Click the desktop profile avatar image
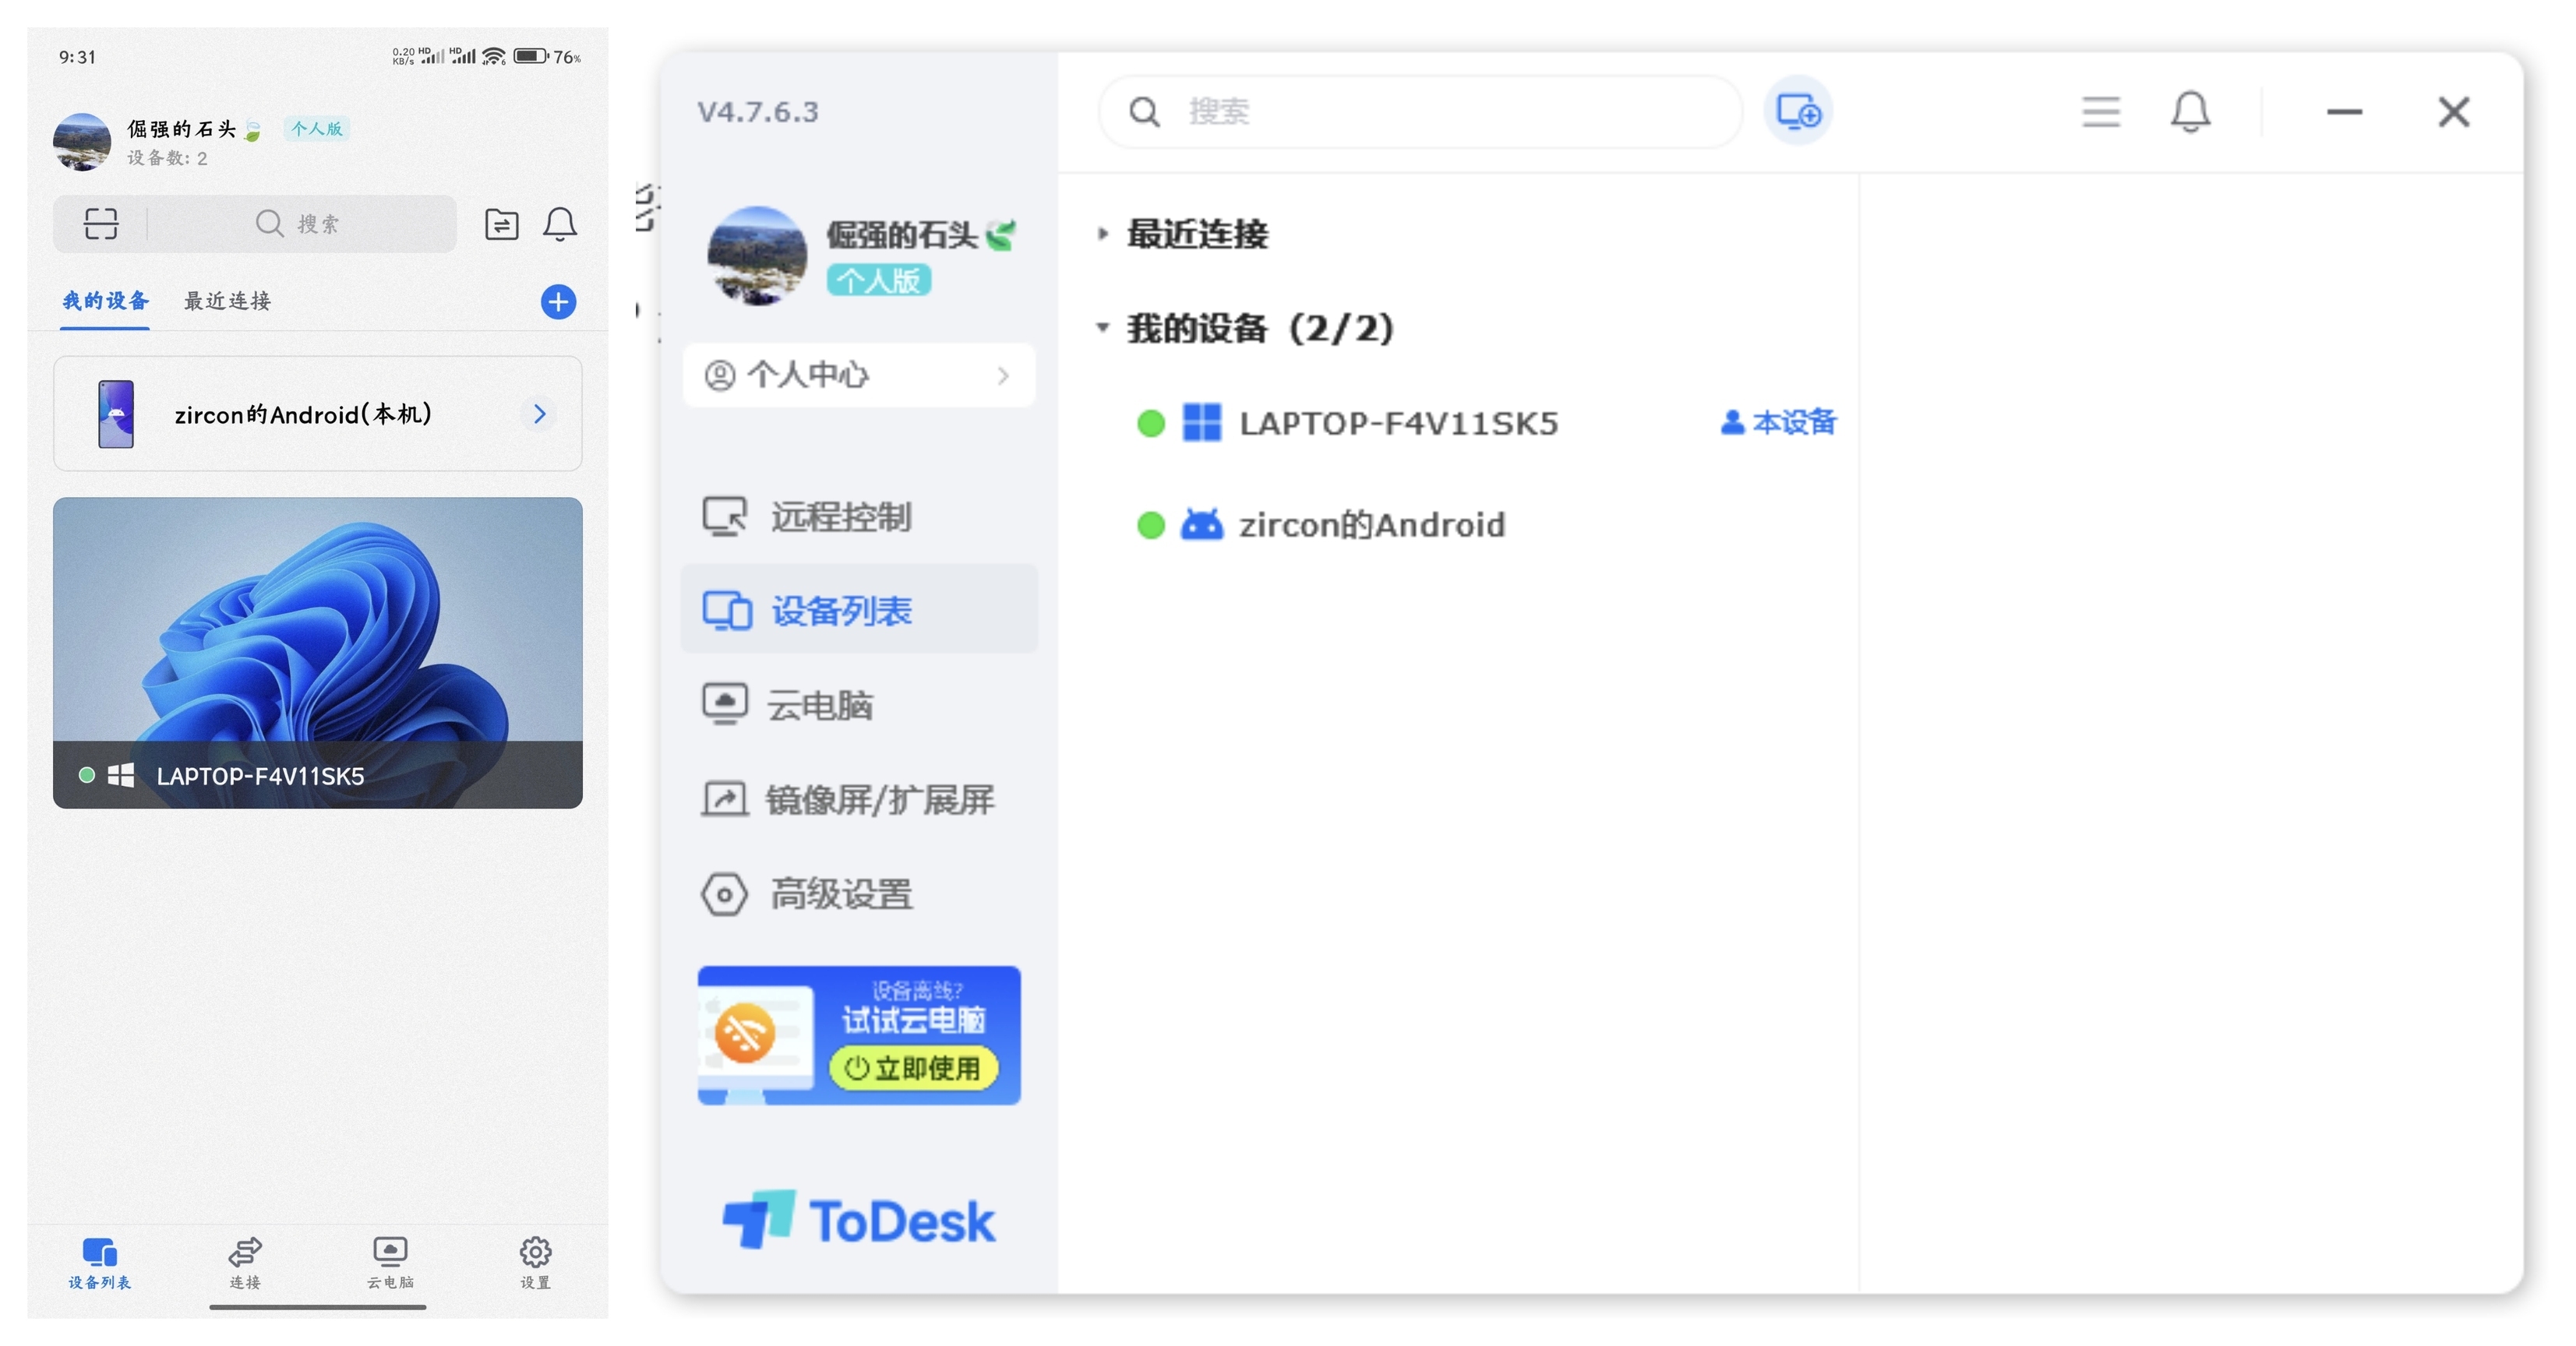The image size is (2576, 1346). pyautogui.click(x=757, y=255)
